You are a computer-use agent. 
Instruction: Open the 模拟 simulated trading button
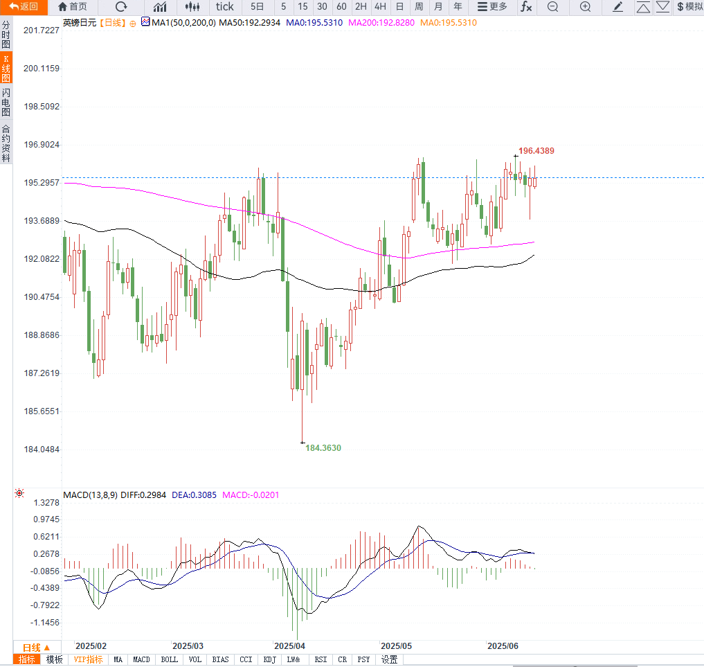click(x=689, y=7)
